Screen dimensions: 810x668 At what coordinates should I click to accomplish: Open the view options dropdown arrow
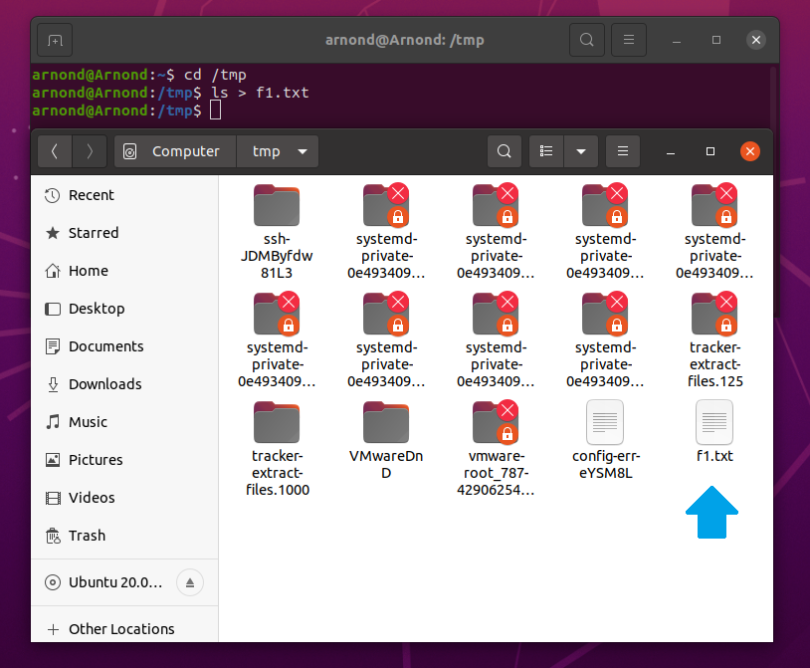click(x=581, y=150)
